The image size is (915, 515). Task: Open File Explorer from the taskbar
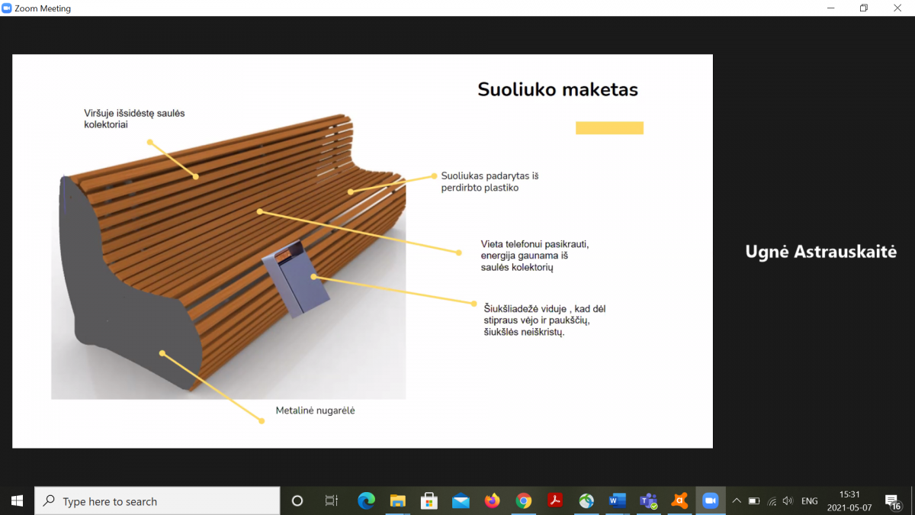click(x=398, y=501)
